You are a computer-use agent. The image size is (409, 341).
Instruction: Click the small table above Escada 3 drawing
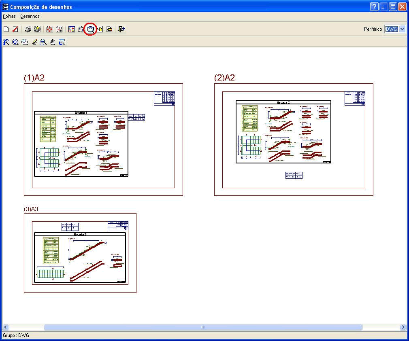point(70,227)
